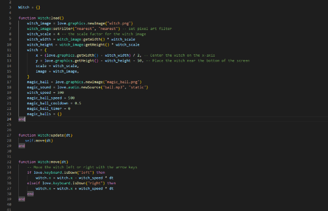Click the getHeight call on witch_image
This screenshot has width=328, height=211.
(97, 45)
